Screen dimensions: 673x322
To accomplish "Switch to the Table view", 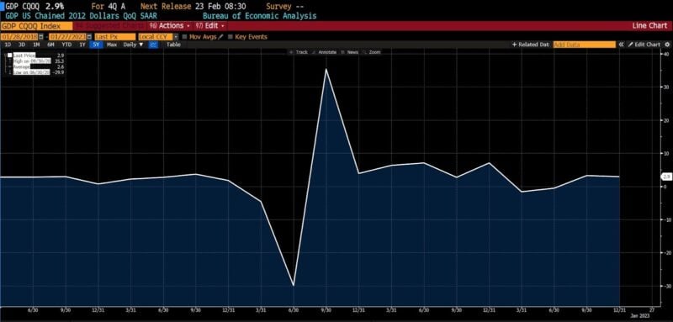I will [173, 45].
